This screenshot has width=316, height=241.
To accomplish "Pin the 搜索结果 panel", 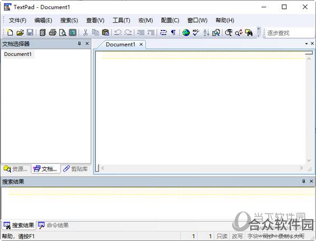I will 304,181.
